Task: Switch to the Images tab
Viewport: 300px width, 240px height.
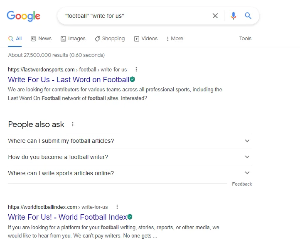Action: [73, 39]
